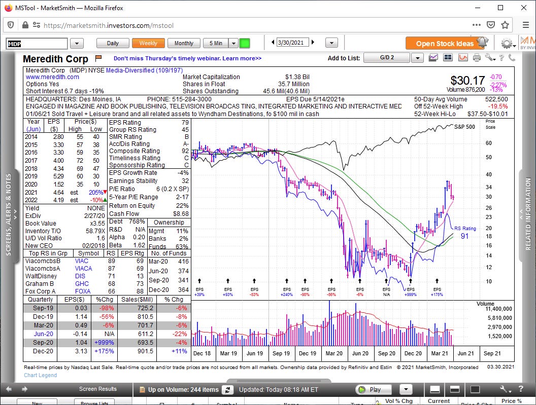This screenshot has width=536, height=405.
Task: Open the Chart Legend link
Action: coord(40,375)
